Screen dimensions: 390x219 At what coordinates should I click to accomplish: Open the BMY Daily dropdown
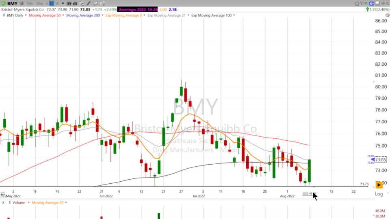pos(26,15)
